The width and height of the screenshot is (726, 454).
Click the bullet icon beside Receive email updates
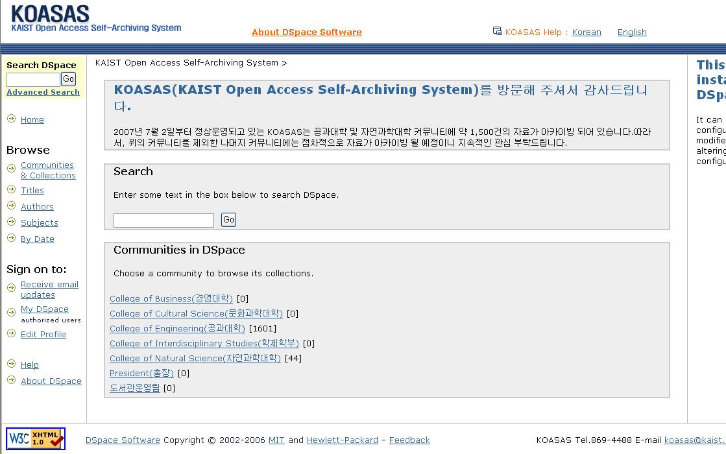coord(12,288)
